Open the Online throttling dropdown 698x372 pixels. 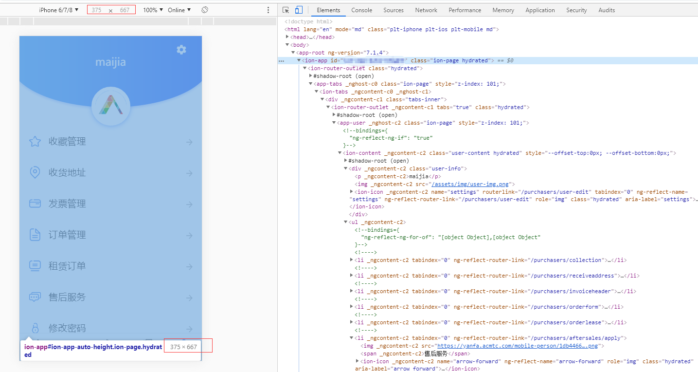click(x=179, y=10)
